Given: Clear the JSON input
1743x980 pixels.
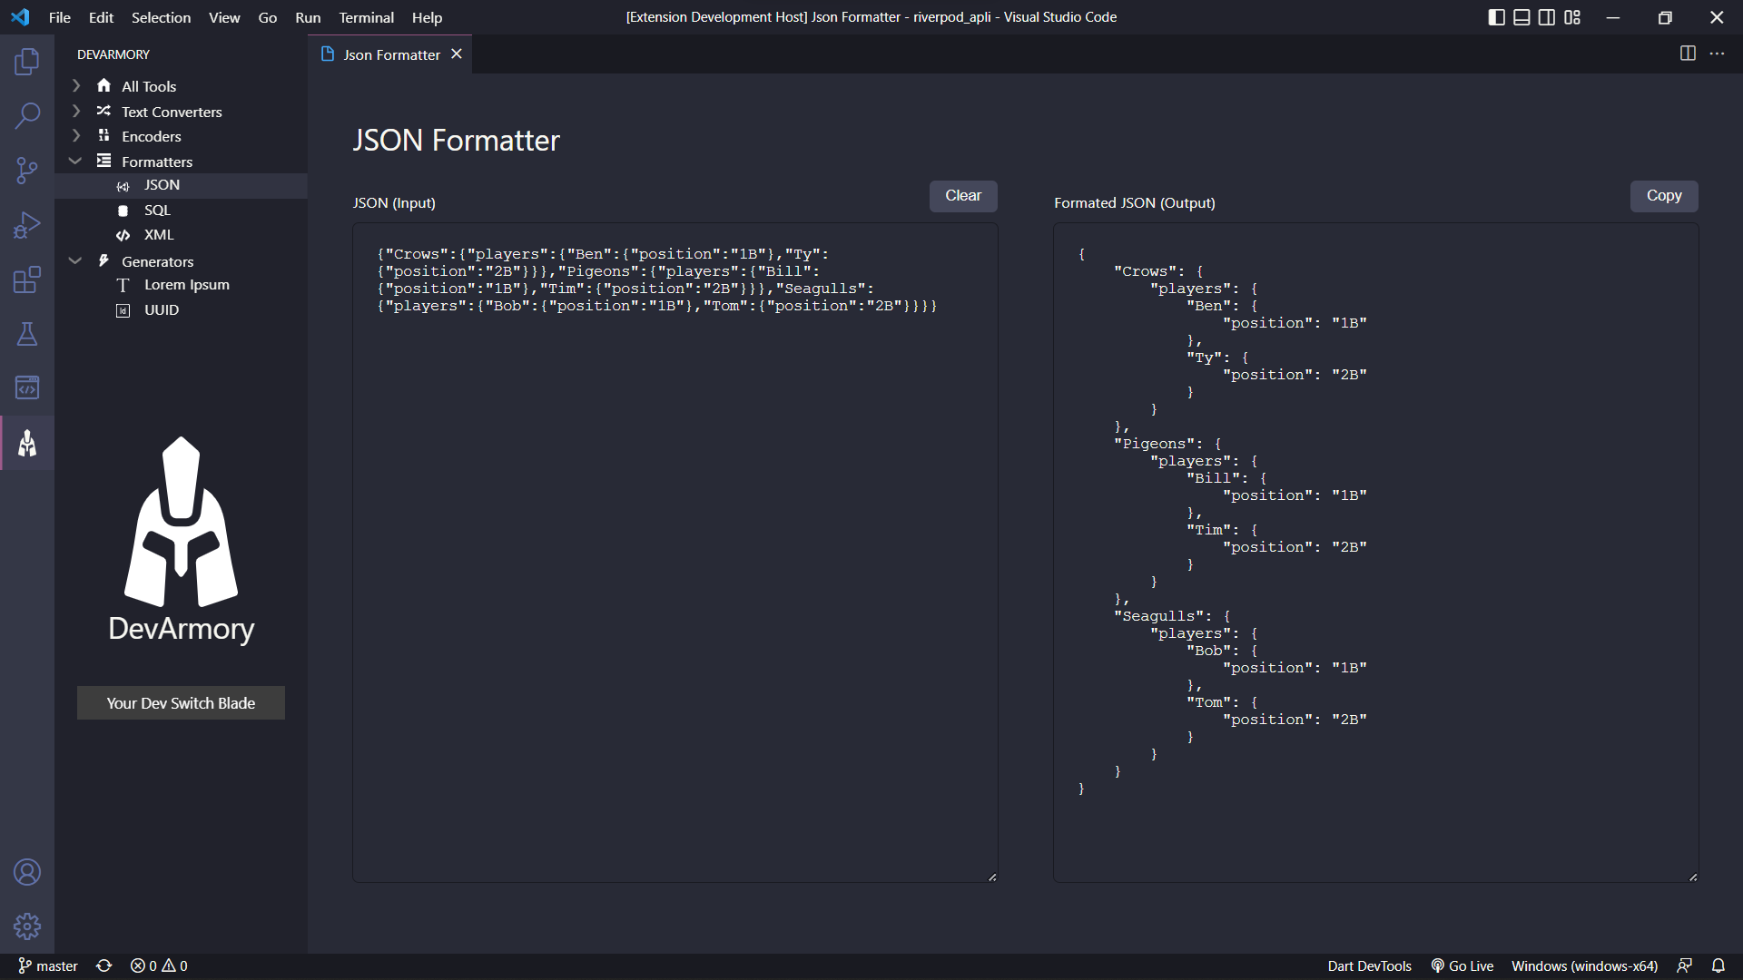Looking at the screenshot, I should [x=963, y=196].
